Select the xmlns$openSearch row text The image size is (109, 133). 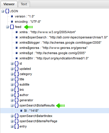click(64, 37)
